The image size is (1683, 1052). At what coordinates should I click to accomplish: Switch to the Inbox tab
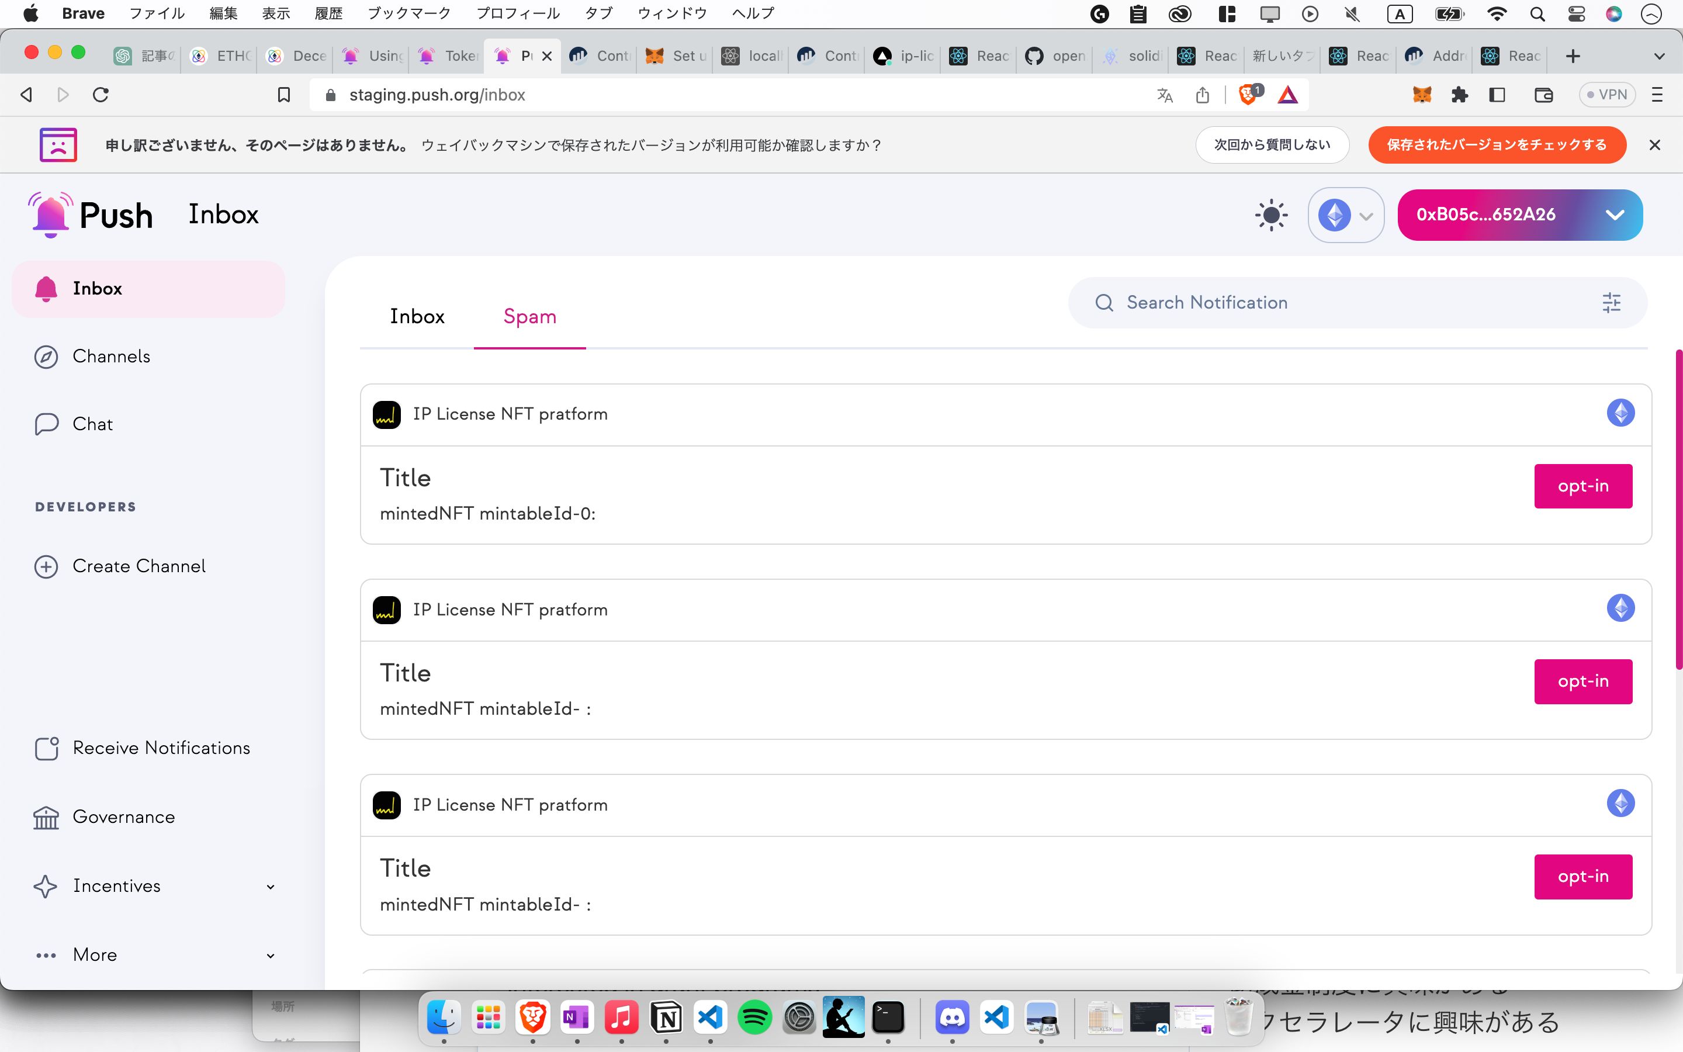pos(417,316)
